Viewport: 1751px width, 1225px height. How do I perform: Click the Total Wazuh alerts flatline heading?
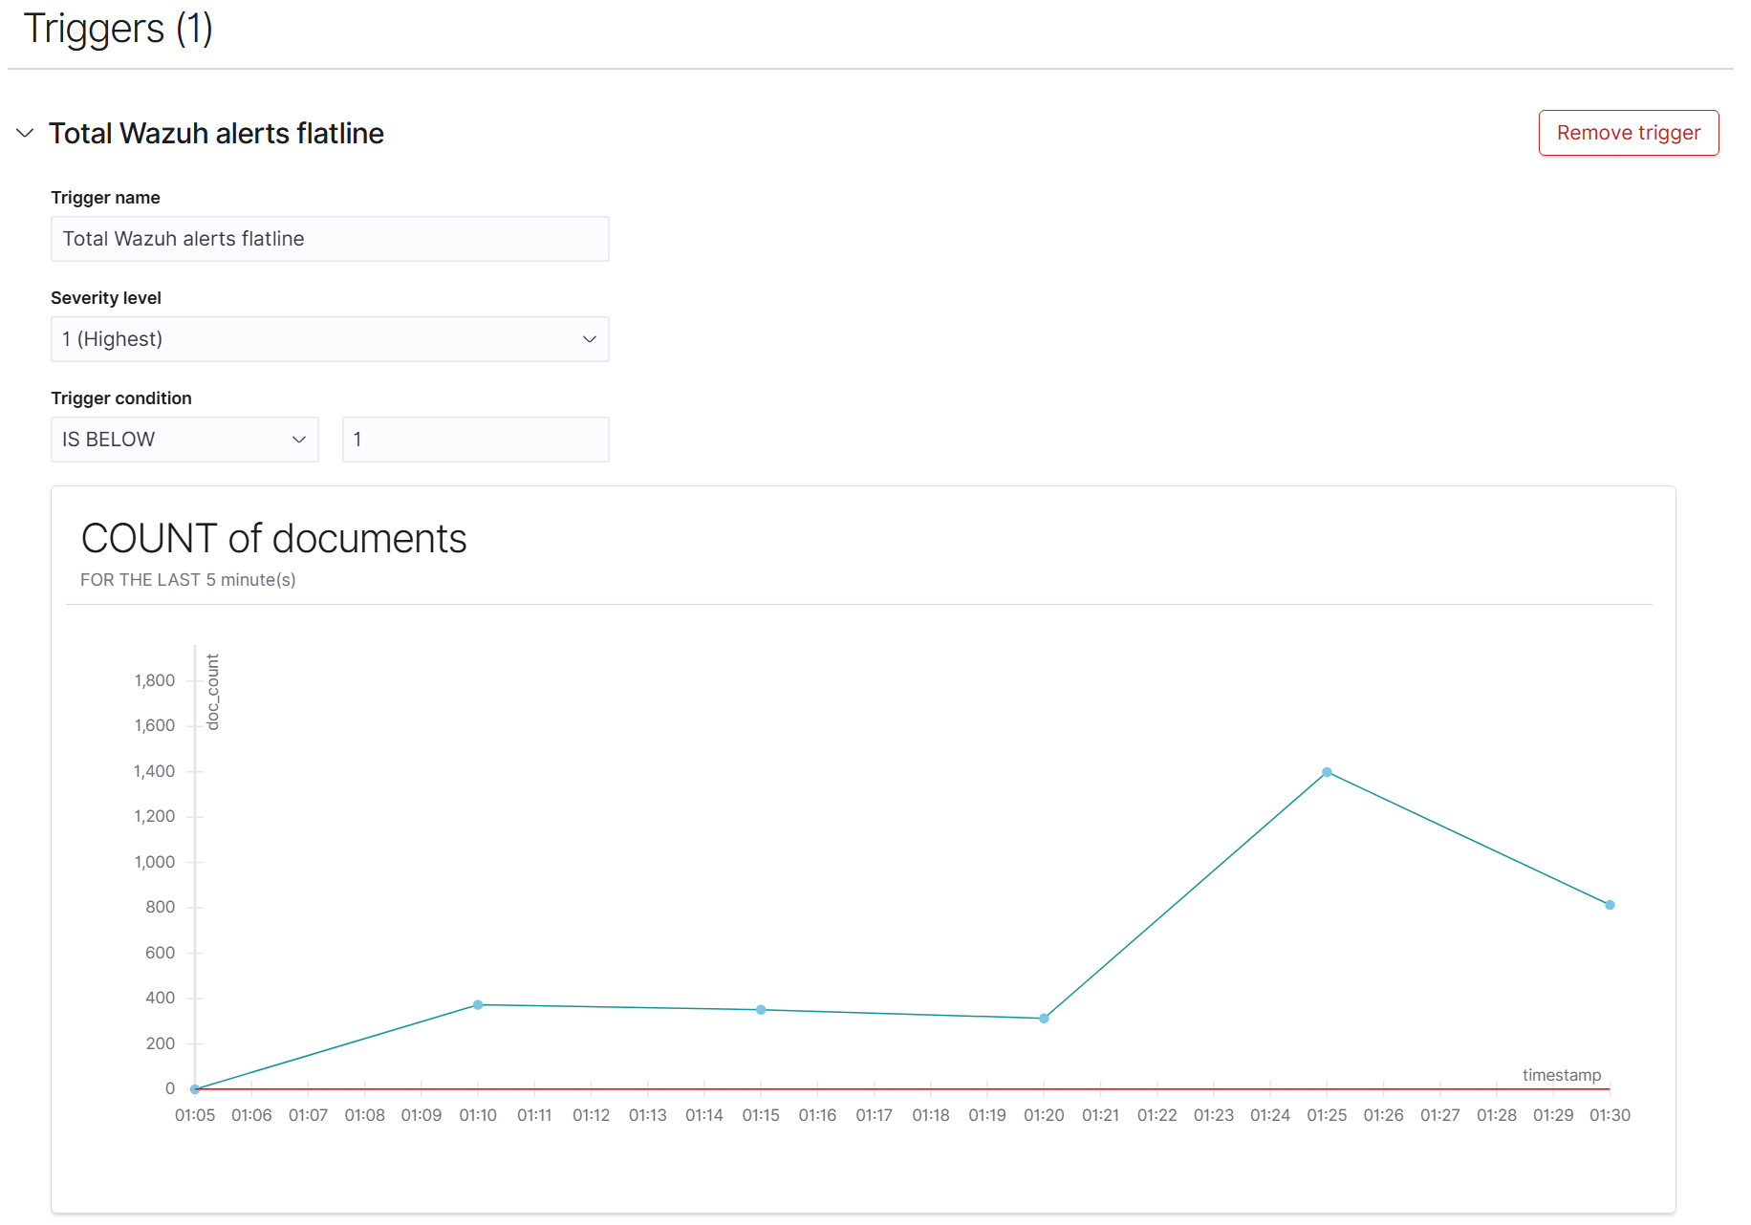[x=216, y=133]
